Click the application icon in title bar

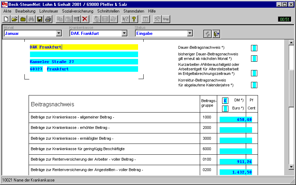[5, 4]
